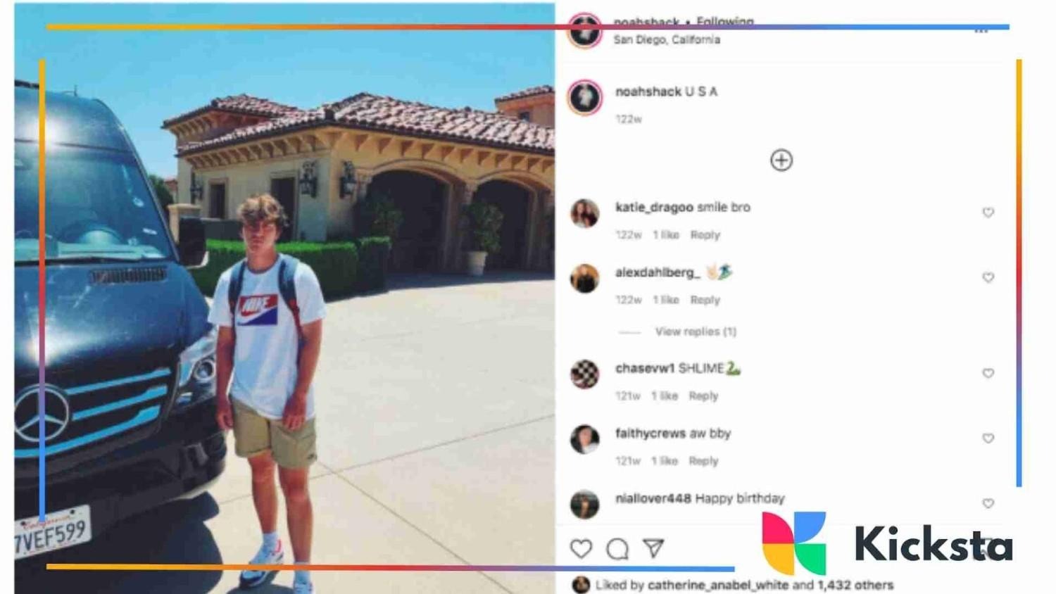Open noahshack's avatar beside the caption
Screen dimensions: 1056x594
[x=584, y=97]
